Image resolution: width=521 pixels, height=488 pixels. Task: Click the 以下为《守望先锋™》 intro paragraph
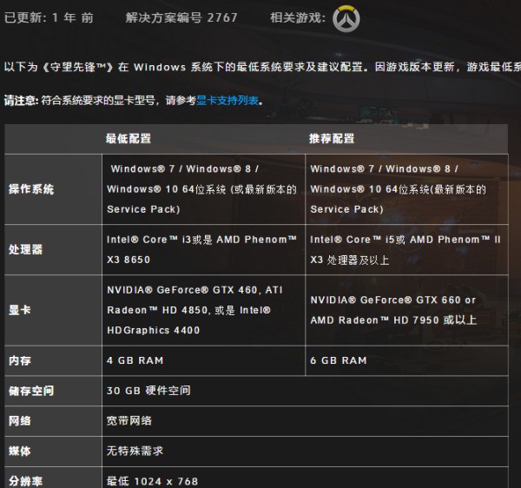coord(262,67)
